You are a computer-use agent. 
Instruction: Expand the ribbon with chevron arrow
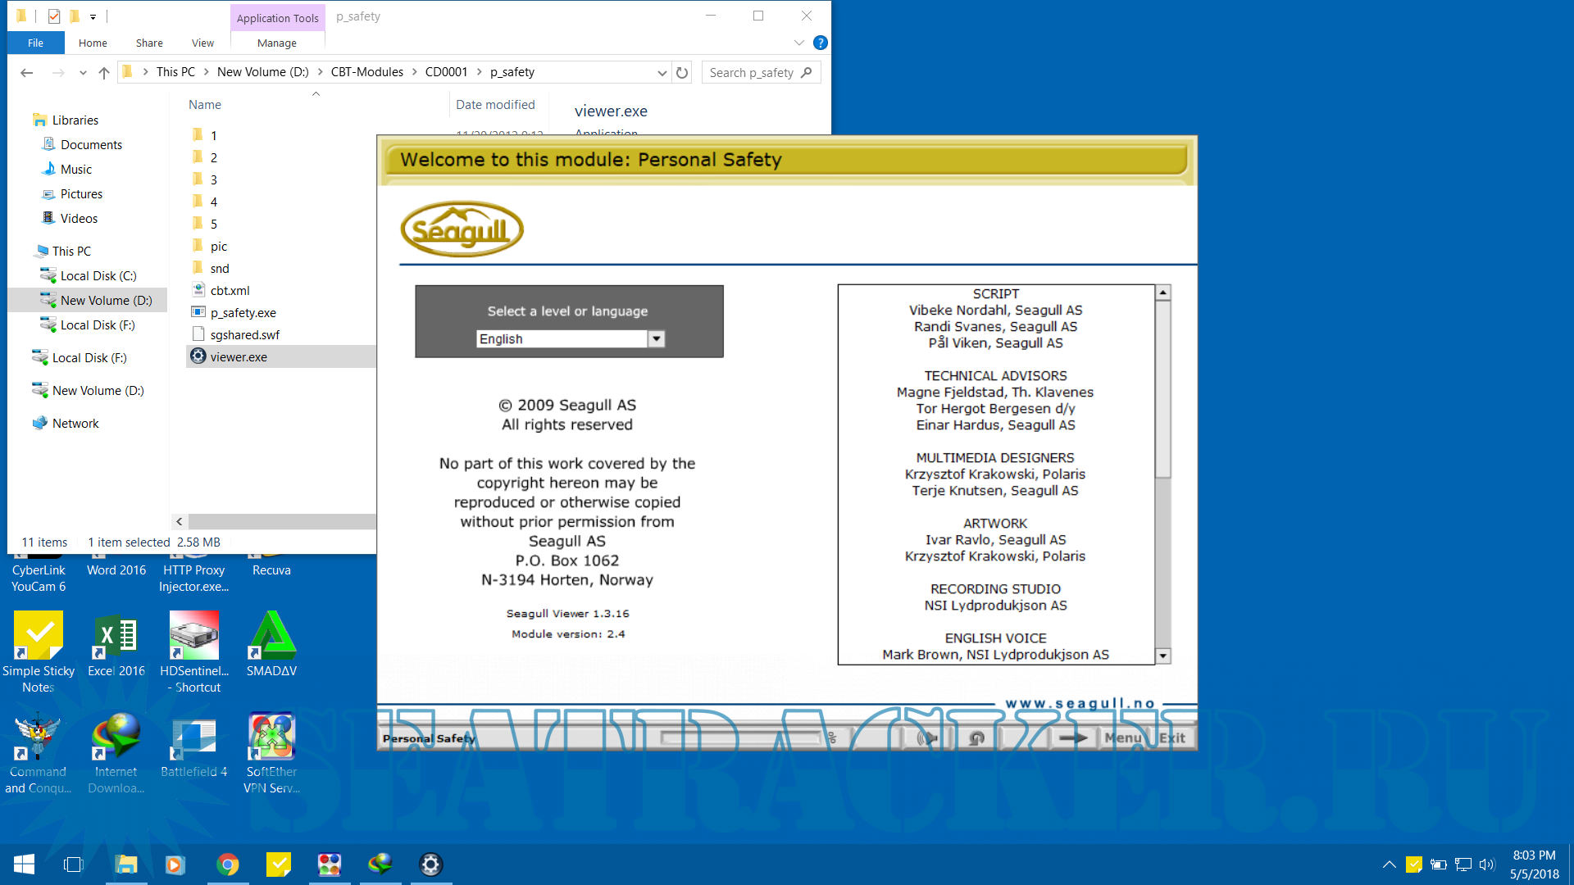[798, 43]
